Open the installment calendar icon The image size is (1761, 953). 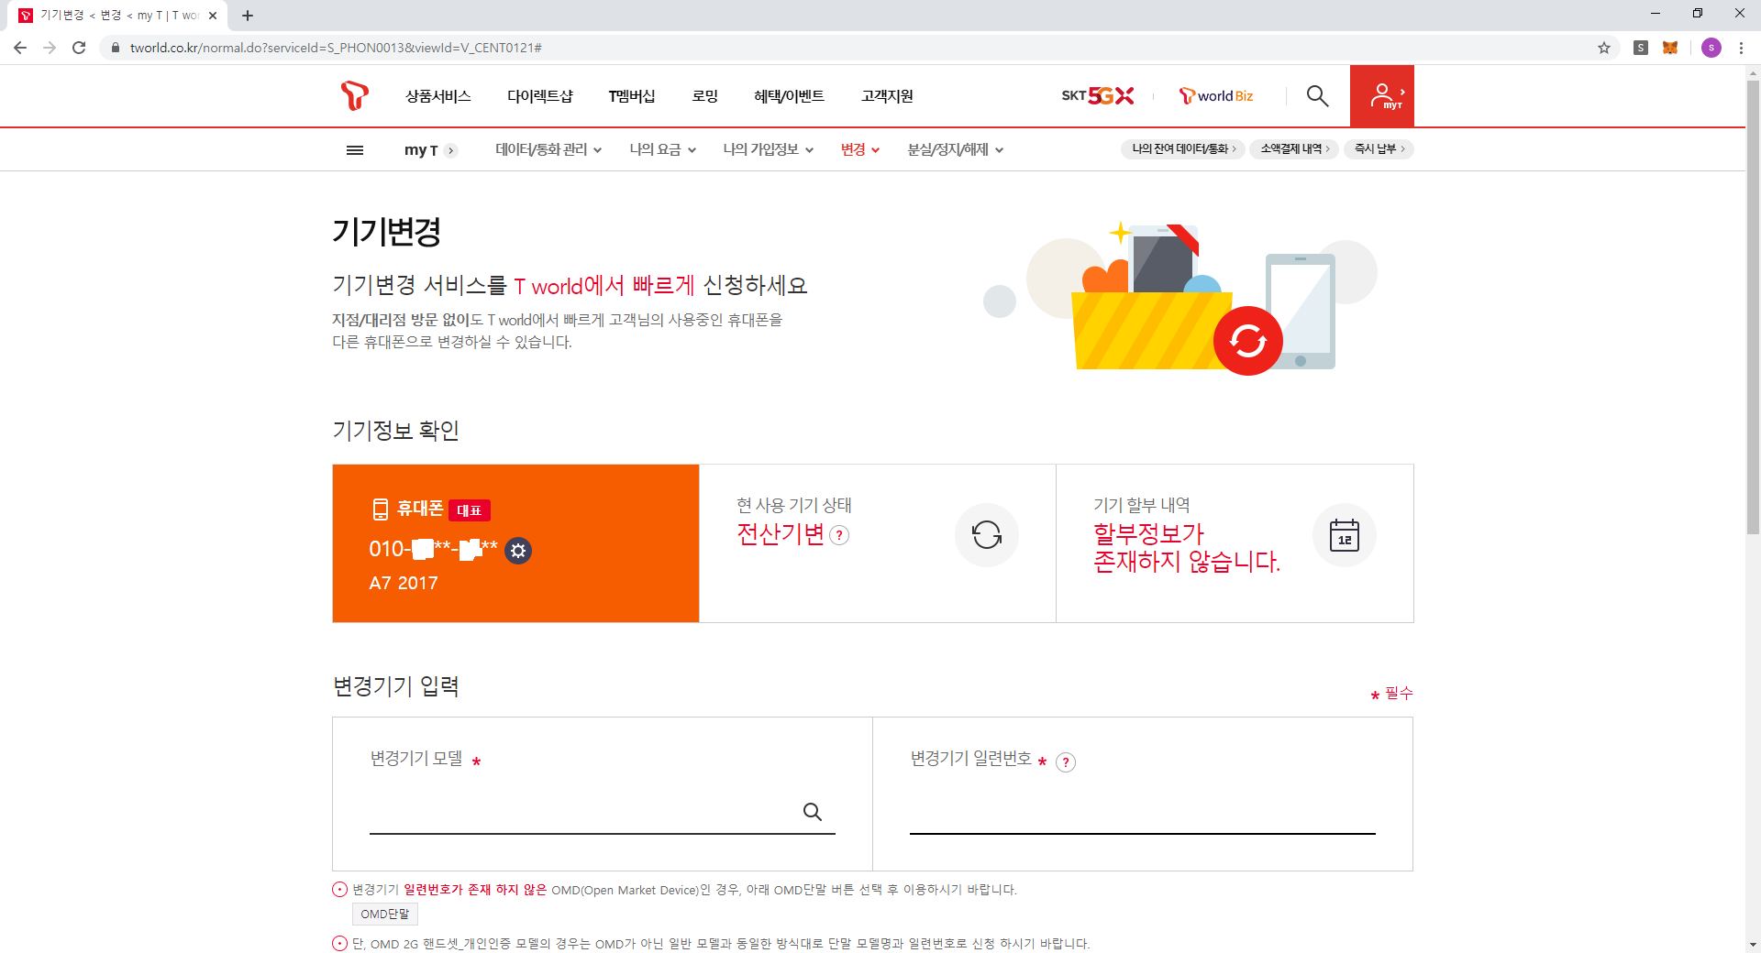tap(1345, 535)
